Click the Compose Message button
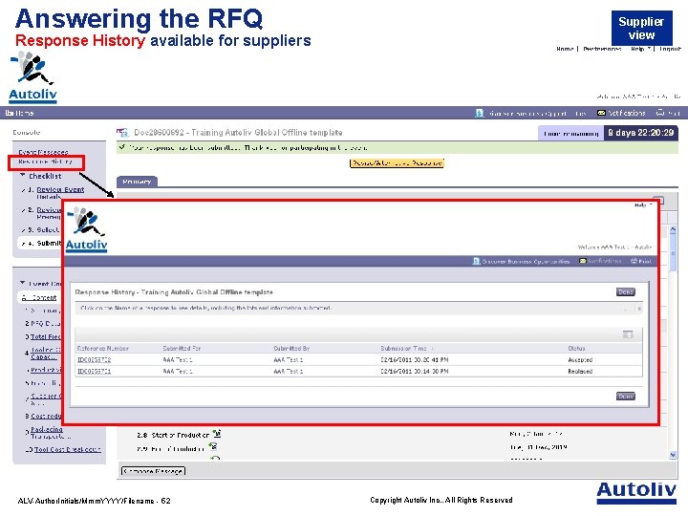This screenshot has width=688, height=516. tap(153, 471)
